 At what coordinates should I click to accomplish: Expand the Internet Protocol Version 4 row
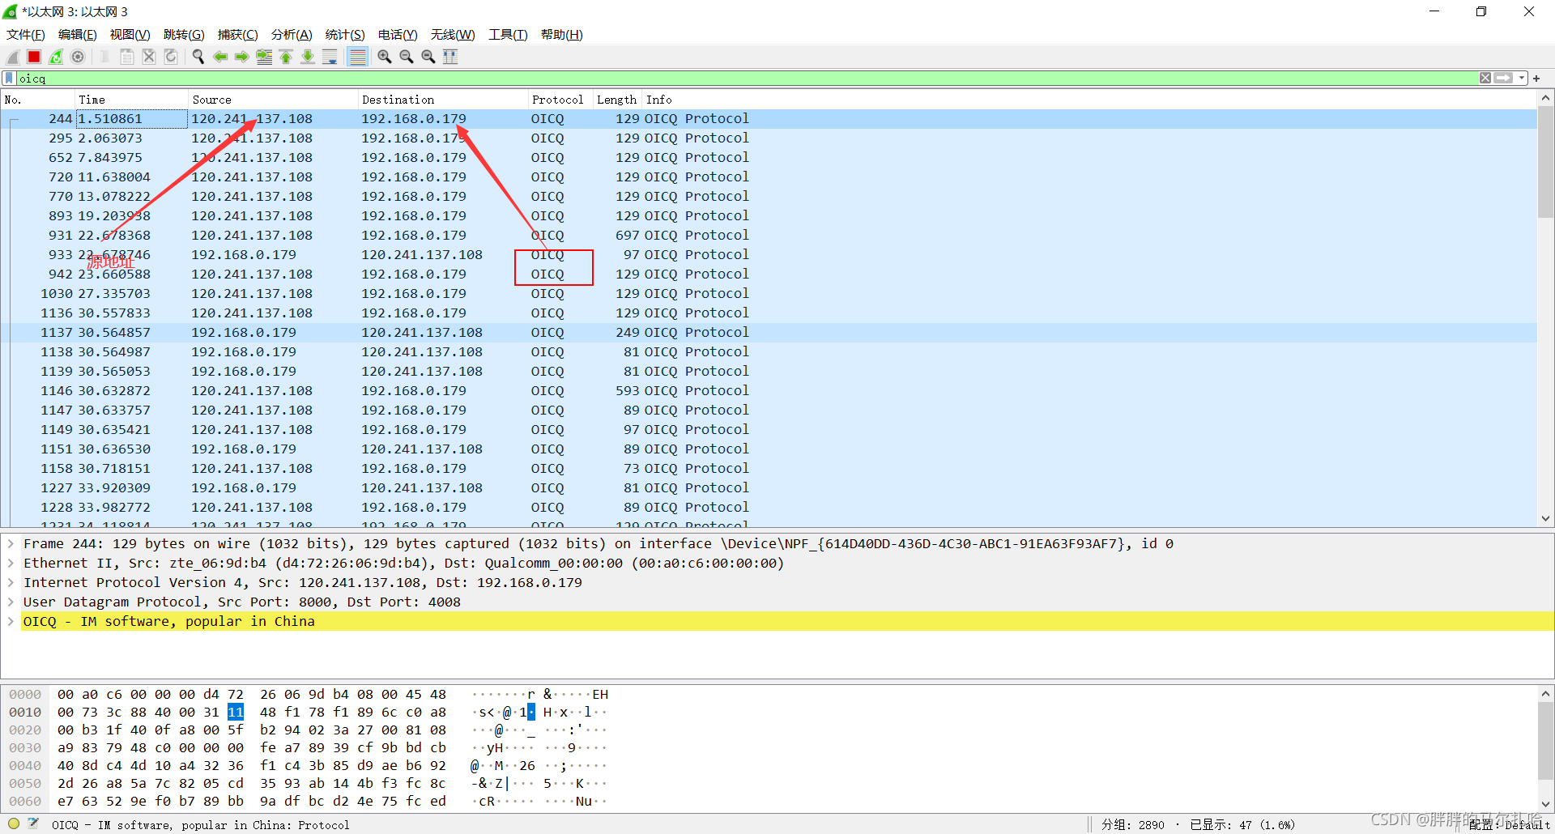click(11, 583)
